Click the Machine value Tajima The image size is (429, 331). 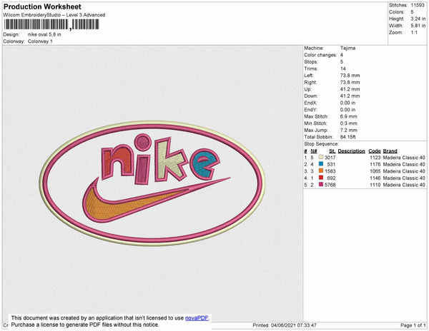tap(347, 48)
